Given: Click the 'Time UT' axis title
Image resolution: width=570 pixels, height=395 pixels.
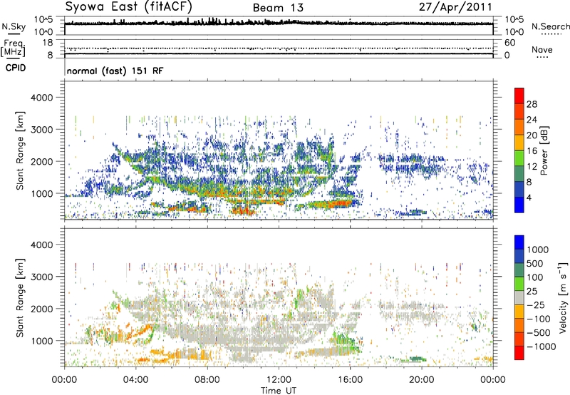Looking at the screenshot, I should pyautogui.click(x=279, y=391).
